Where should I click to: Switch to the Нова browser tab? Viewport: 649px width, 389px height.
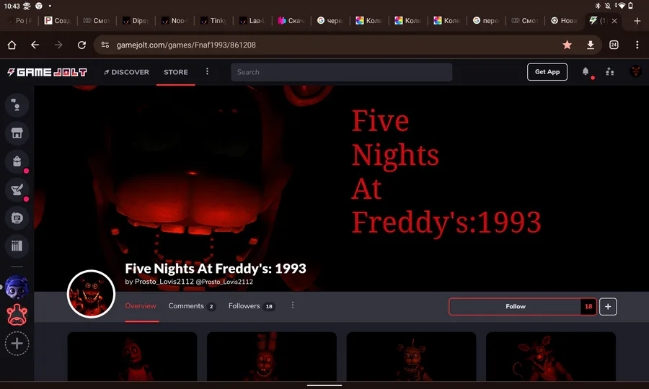pyautogui.click(x=563, y=21)
